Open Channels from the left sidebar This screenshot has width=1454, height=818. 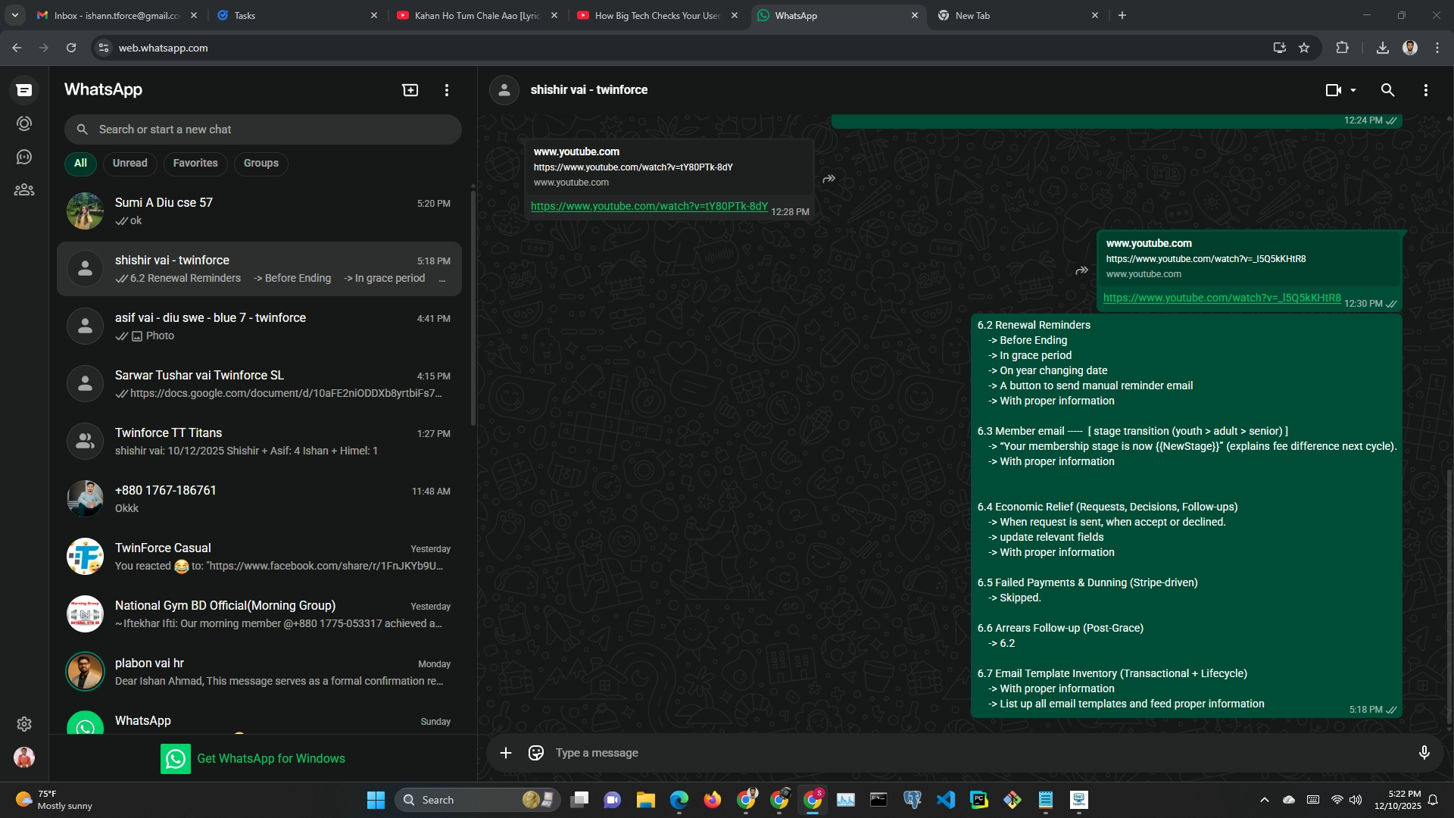[24, 157]
